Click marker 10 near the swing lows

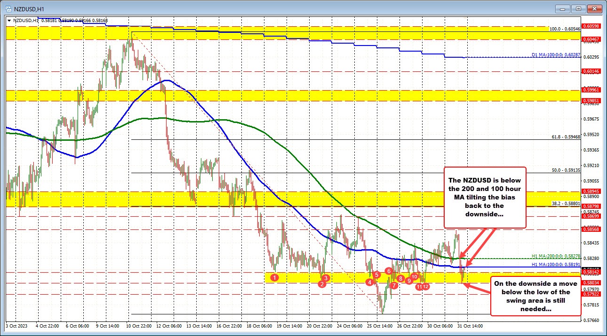click(415, 277)
